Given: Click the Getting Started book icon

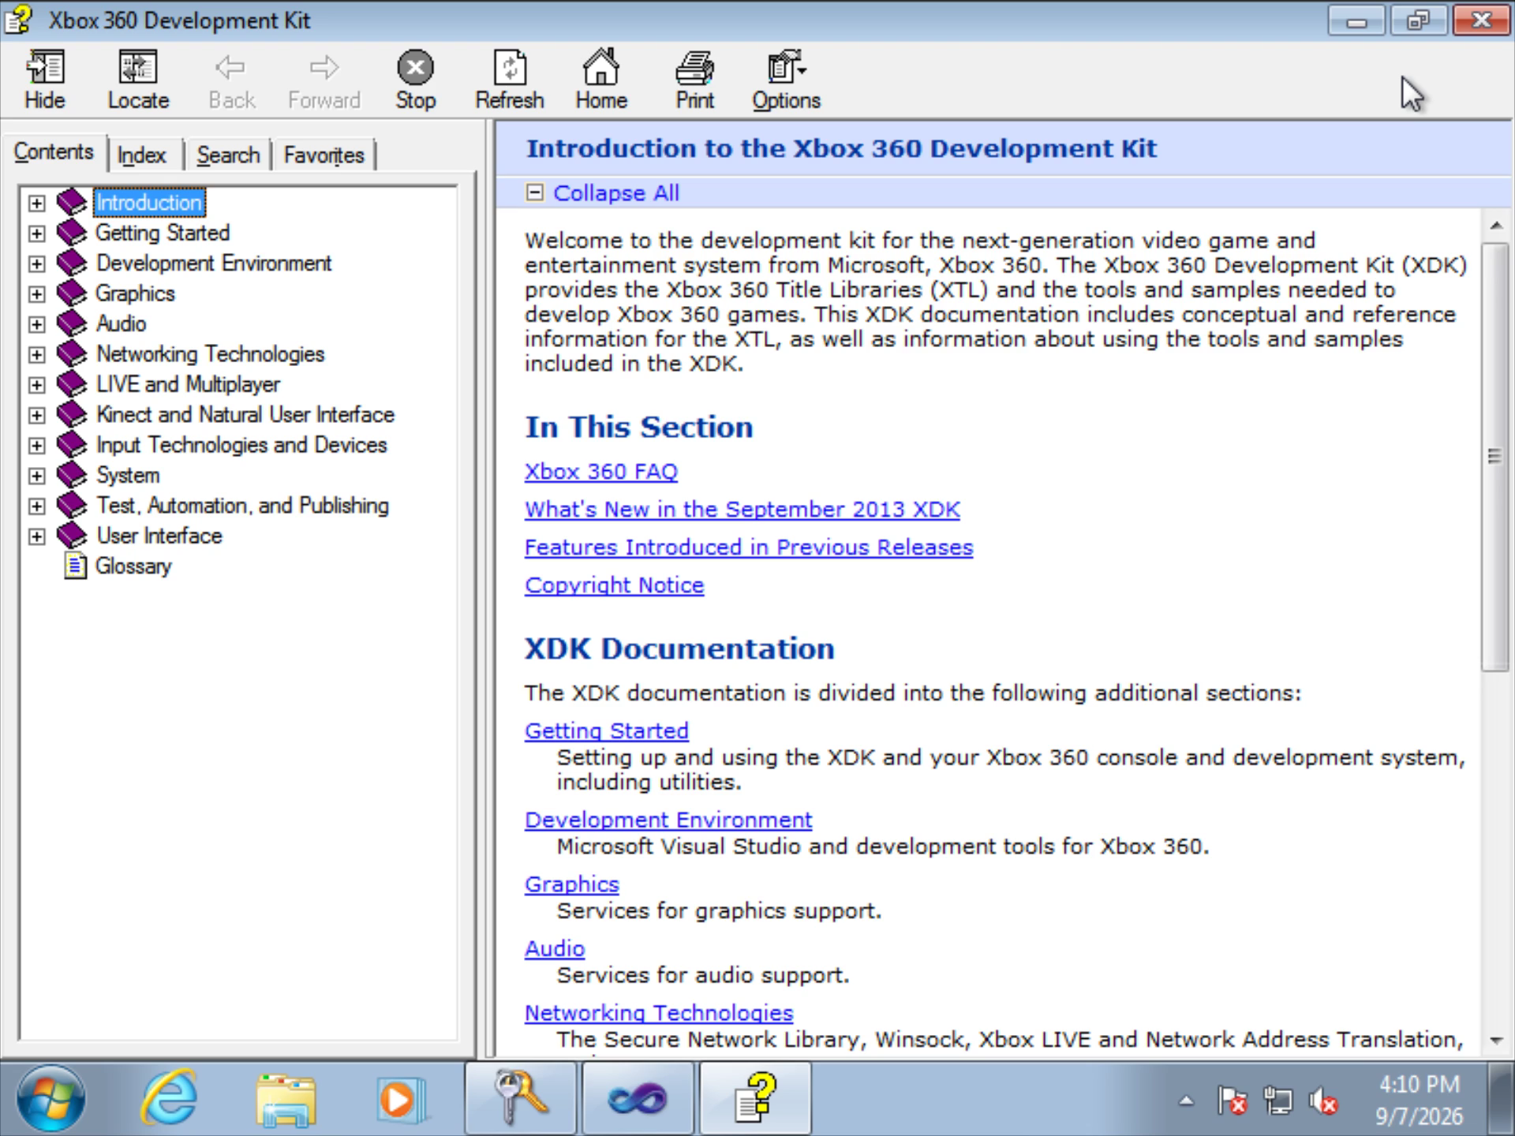Looking at the screenshot, I should click(x=72, y=233).
